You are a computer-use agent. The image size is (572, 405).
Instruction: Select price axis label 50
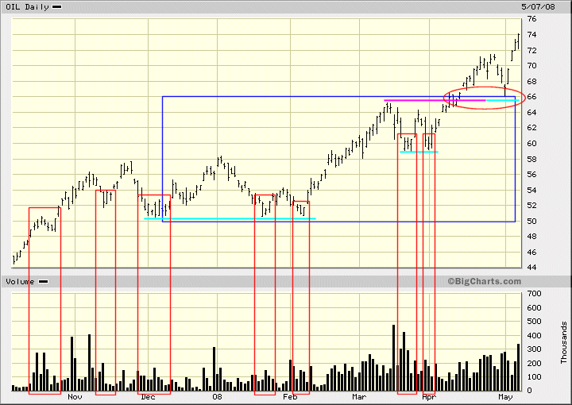531,221
